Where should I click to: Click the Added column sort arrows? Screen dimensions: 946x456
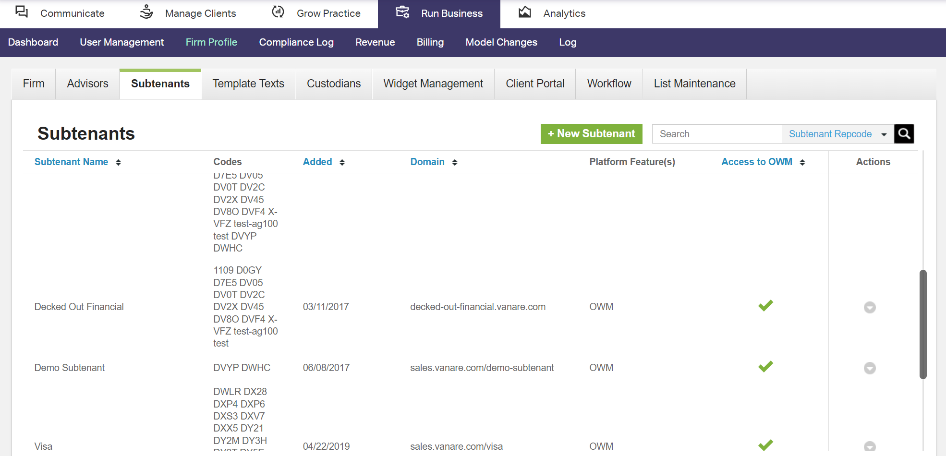coord(342,163)
